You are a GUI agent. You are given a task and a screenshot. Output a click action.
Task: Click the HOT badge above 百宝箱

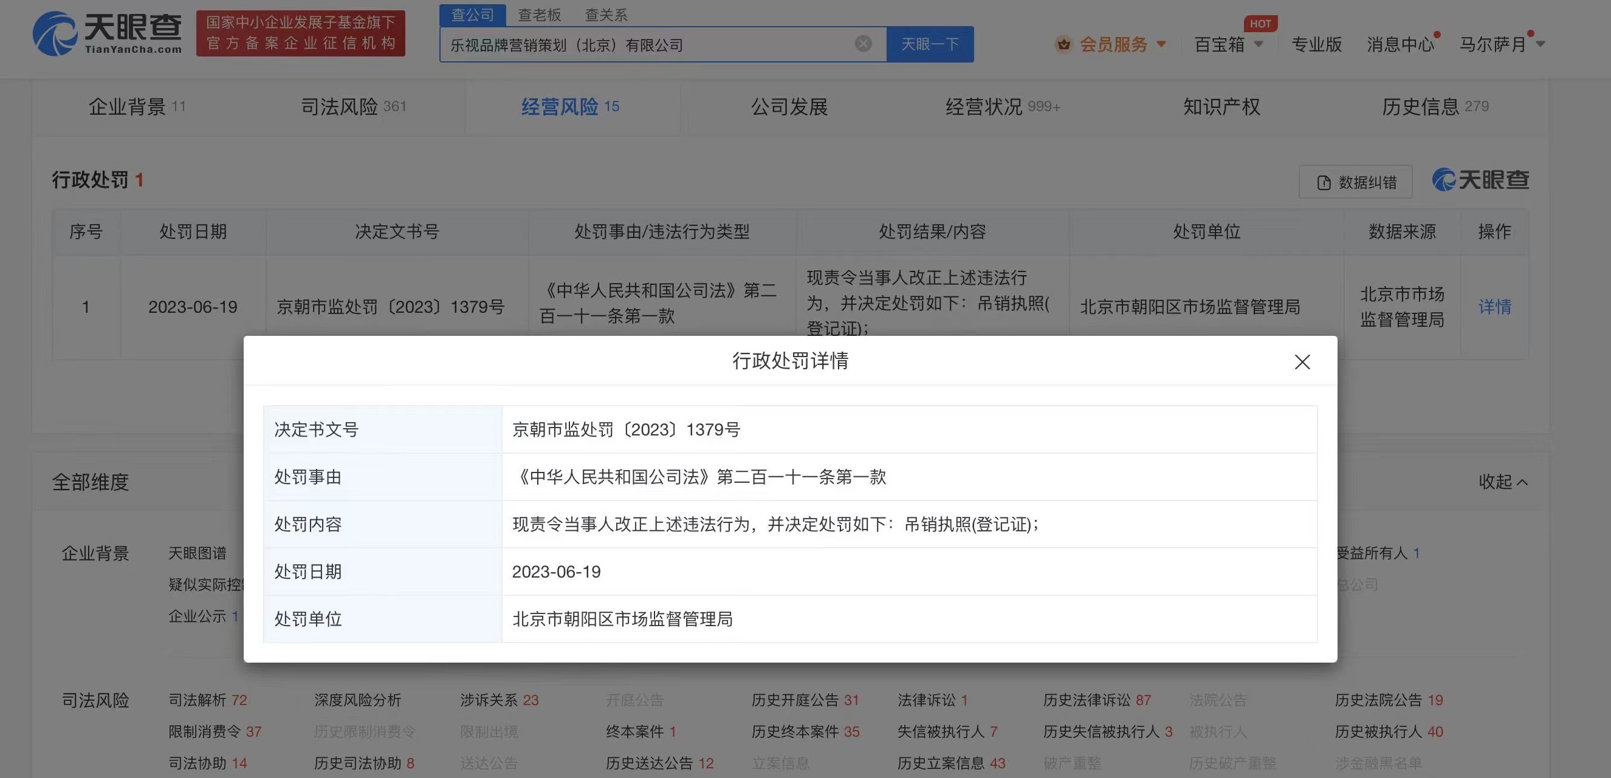click(1260, 24)
